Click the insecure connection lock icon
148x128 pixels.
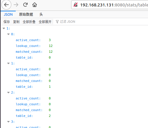76,5
